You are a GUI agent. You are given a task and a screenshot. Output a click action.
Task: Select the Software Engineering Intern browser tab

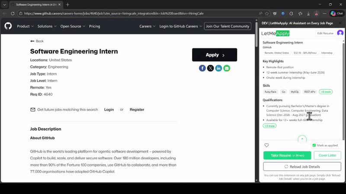pyautogui.click(x=36, y=4)
